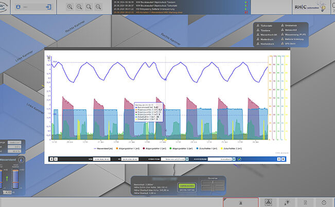Open the alarm bell panel in bottom bar
This screenshot has height=207, width=335.
click(240, 202)
